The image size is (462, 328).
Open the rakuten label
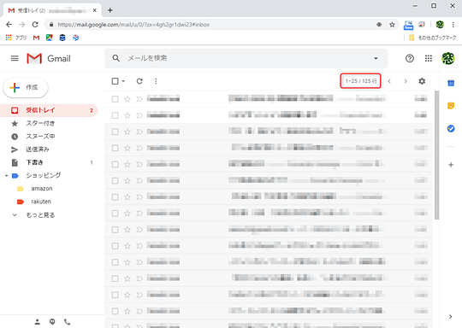pyautogui.click(x=41, y=202)
